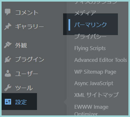Open the 外観 menu
Screen dimensions: 130x117
click(21, 45)
